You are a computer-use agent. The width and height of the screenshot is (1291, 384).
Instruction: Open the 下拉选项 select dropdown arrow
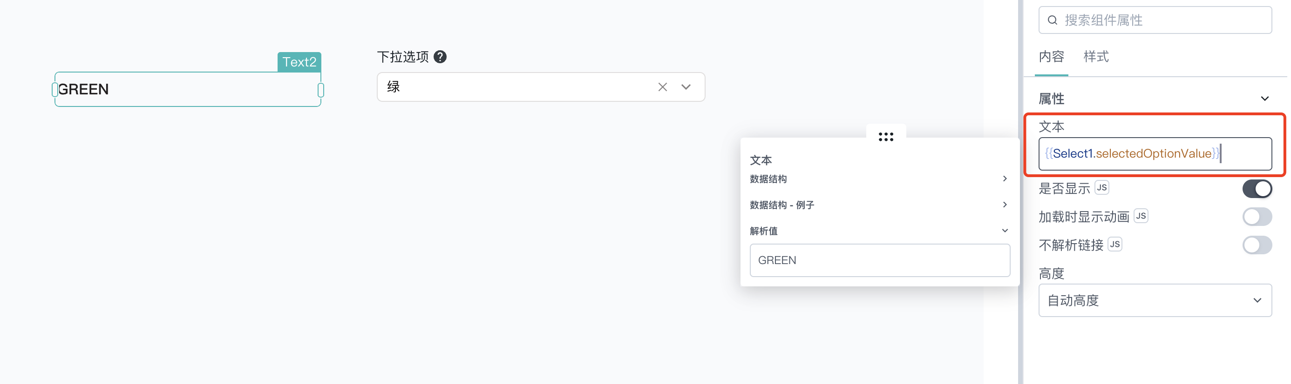point(686,87)
